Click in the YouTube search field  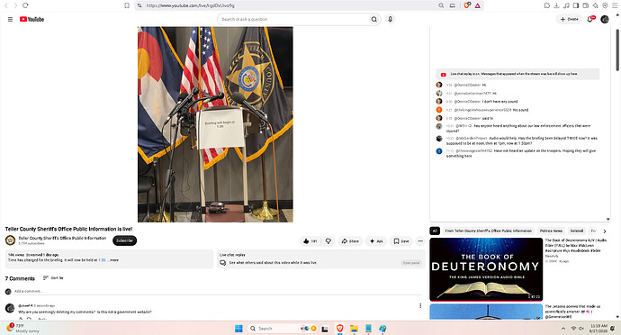click(x=293, y=19)
